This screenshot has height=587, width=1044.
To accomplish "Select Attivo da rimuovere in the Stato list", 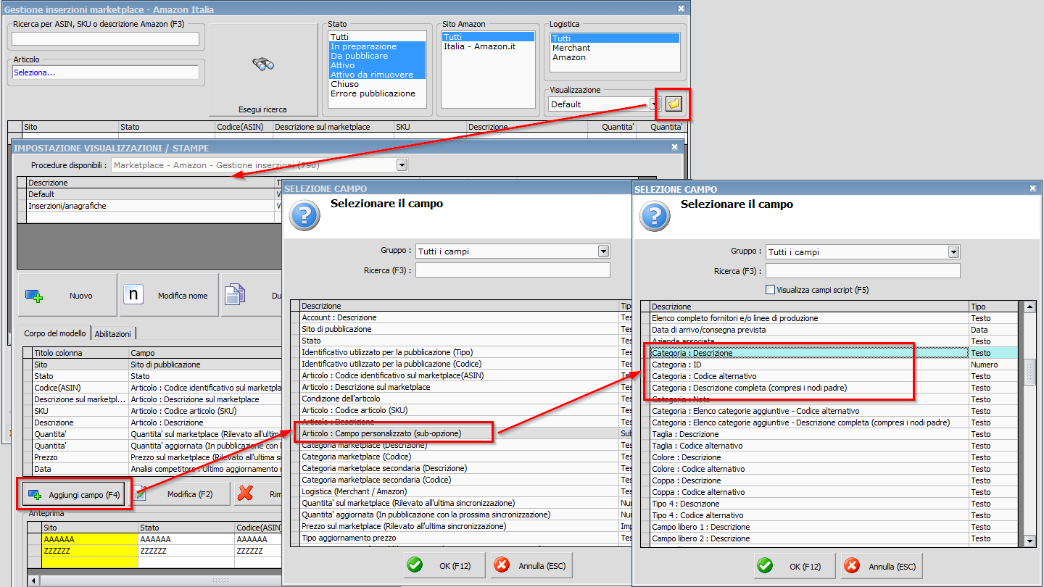I will click(377, 75).
